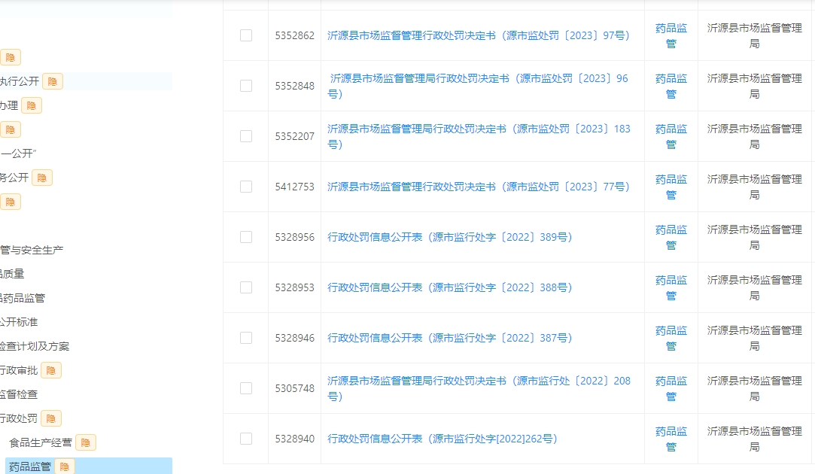Select 公开标准 in the sidebar list

coord(18,322)
